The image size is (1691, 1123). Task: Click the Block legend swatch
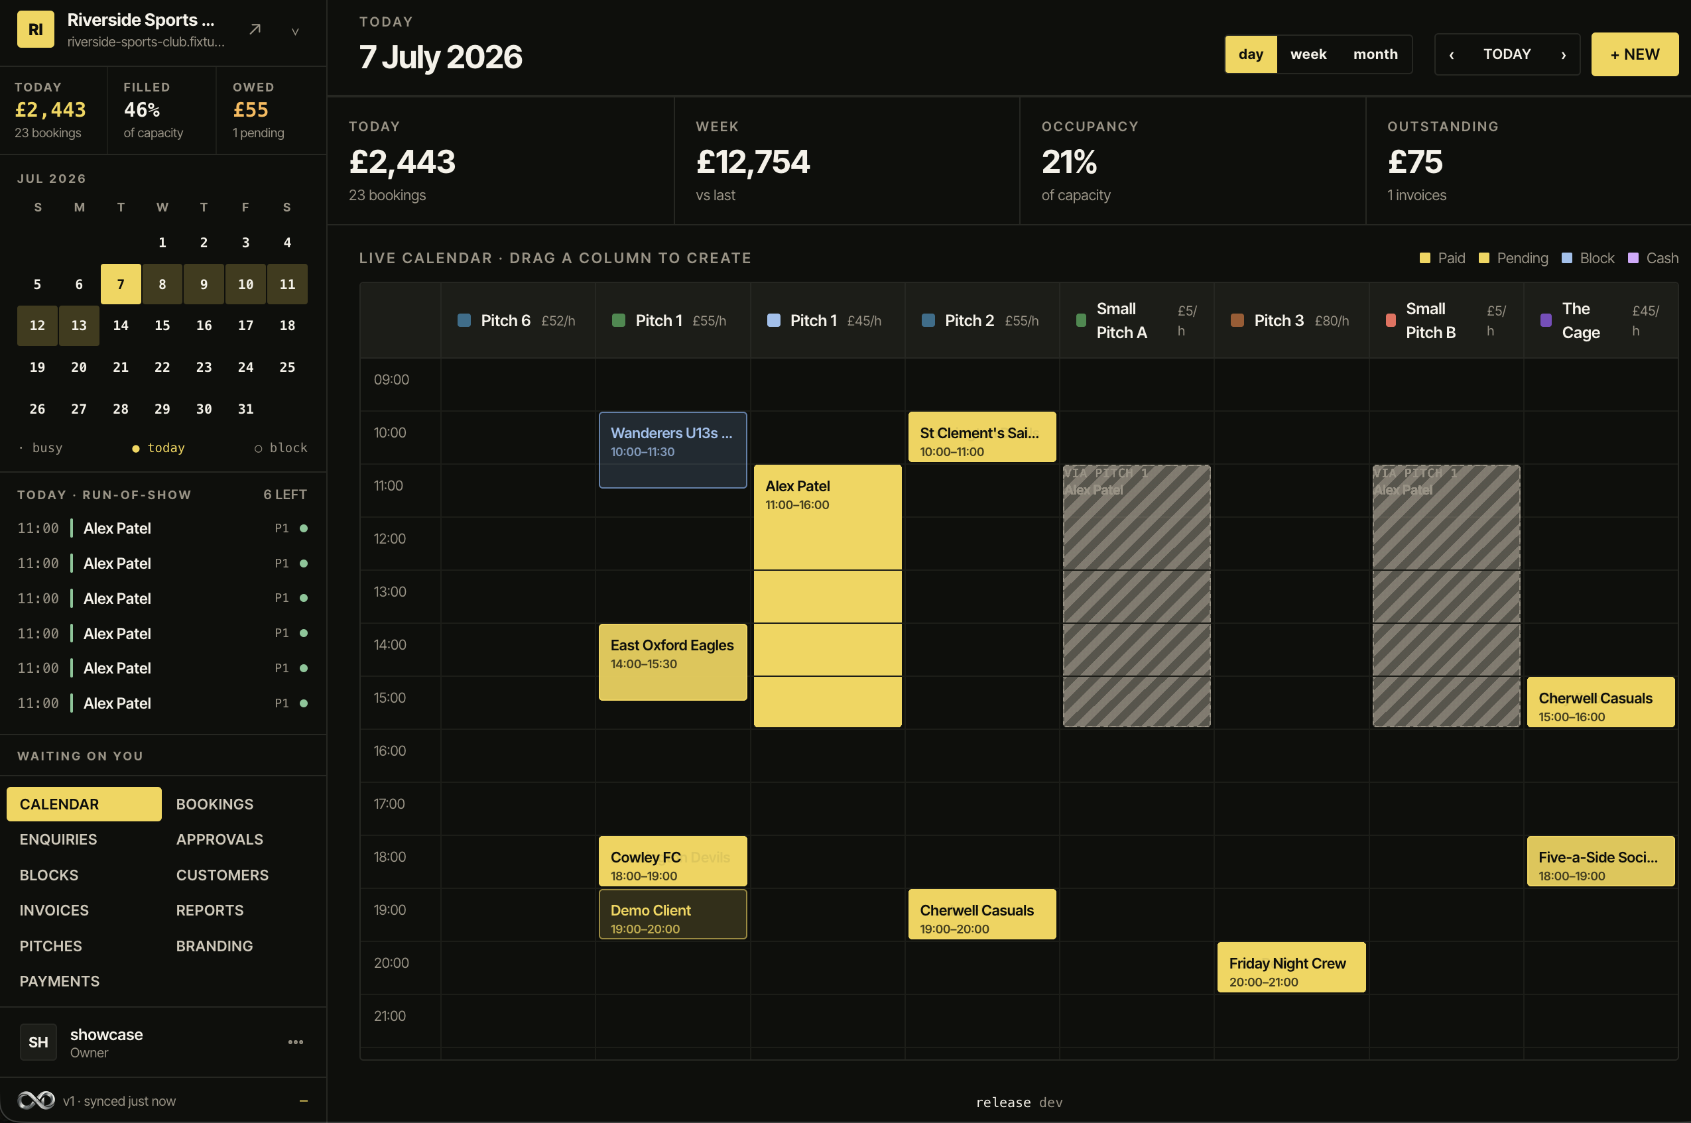1567,258
